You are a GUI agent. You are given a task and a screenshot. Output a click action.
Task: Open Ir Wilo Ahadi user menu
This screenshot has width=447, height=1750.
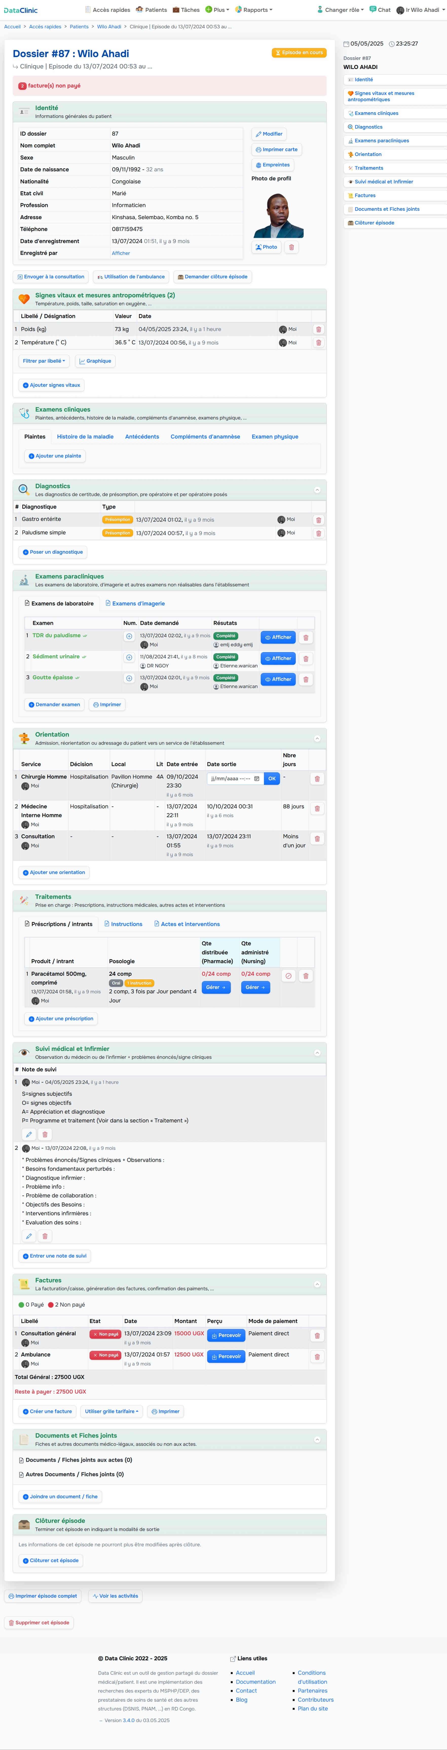pos(420,10)
